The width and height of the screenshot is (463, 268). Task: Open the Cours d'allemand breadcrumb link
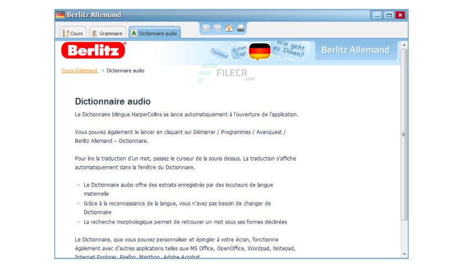(79, 70)
